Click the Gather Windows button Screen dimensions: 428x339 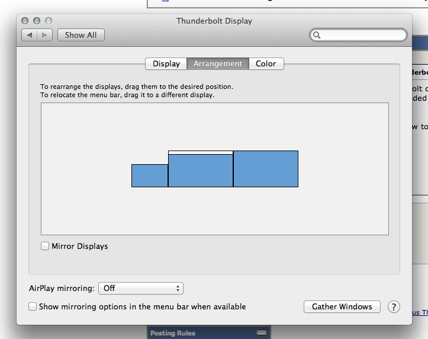coord(342,307)
